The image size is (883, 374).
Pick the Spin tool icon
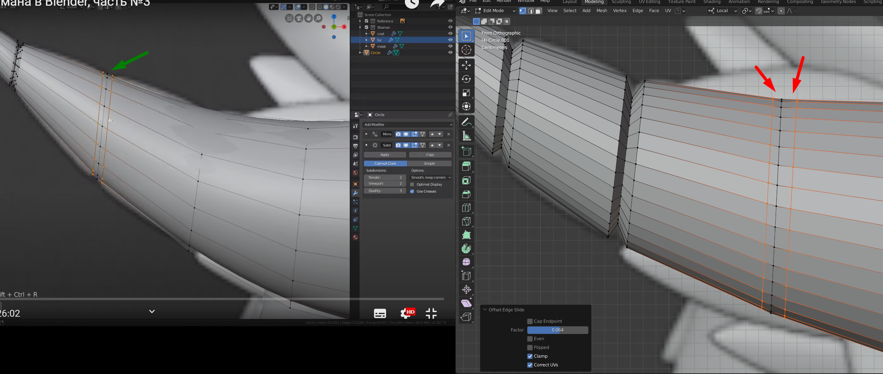coord(466,249)
